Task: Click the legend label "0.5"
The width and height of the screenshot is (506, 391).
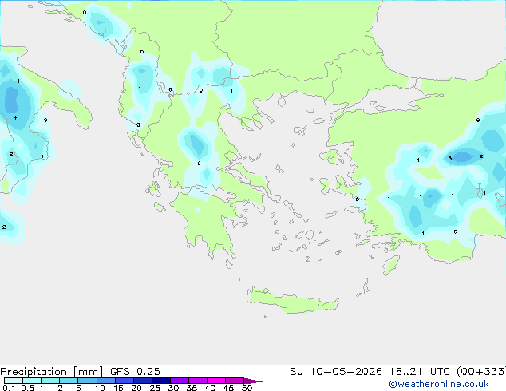Action: pyautogui.click(x=28, y=388)
